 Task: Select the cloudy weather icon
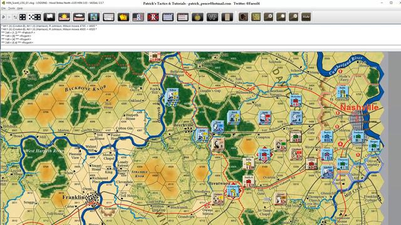coord(79,17)
